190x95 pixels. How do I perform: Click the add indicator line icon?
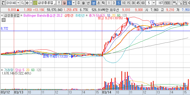180,3
